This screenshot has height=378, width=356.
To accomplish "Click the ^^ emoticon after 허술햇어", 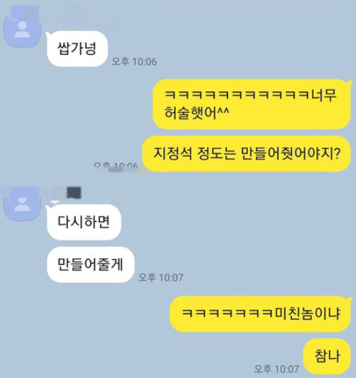I will [x=224, y=112].
